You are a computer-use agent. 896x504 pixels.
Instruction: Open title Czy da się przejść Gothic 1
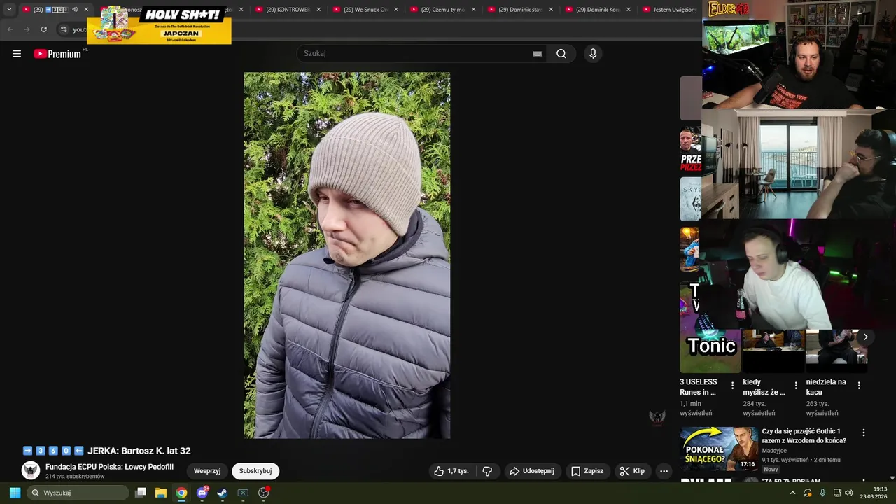[x=804, y=436]
